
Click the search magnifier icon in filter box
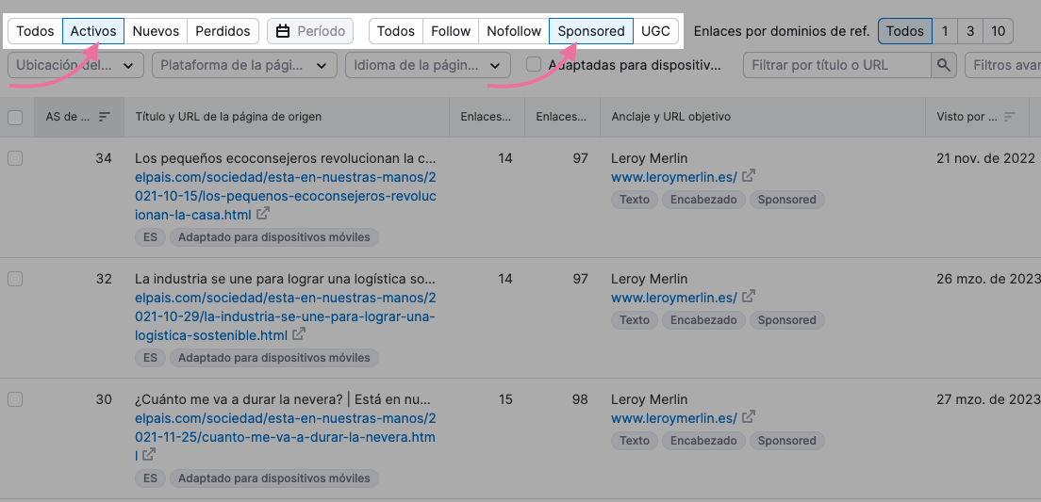pyautogui.click(x=943, y=65)
